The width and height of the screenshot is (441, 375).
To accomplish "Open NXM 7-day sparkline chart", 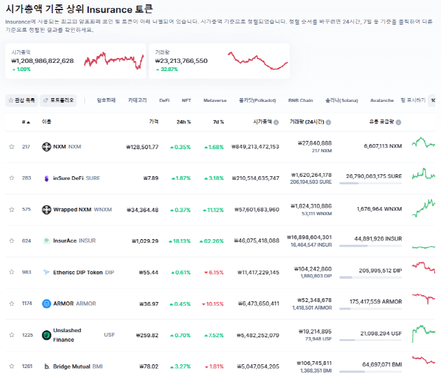I will tap(423, 142).
